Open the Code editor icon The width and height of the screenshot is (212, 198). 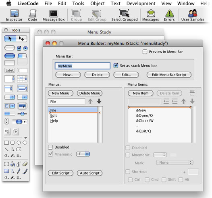(33, 15)
